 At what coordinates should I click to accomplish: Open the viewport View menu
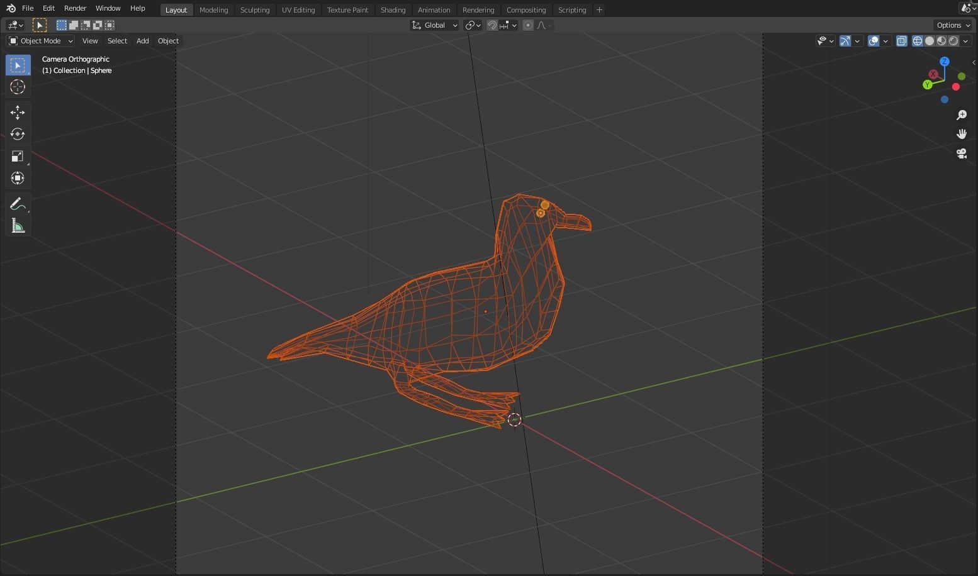pos(90,41)
